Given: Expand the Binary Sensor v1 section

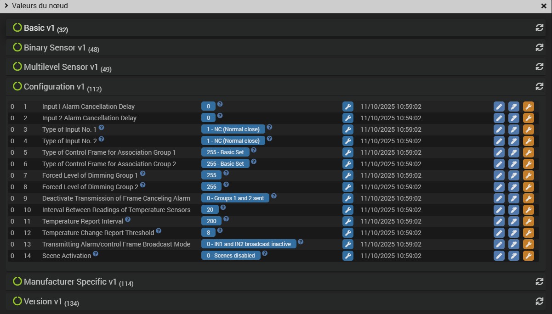Looking at the screenshot, I should pyautogui.click(x=55, y=48).
